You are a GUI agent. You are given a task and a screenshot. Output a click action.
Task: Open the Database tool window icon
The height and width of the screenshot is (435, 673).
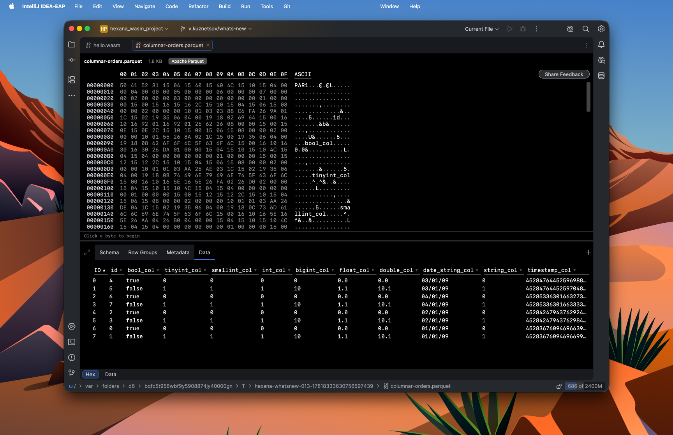coord(601,76)
